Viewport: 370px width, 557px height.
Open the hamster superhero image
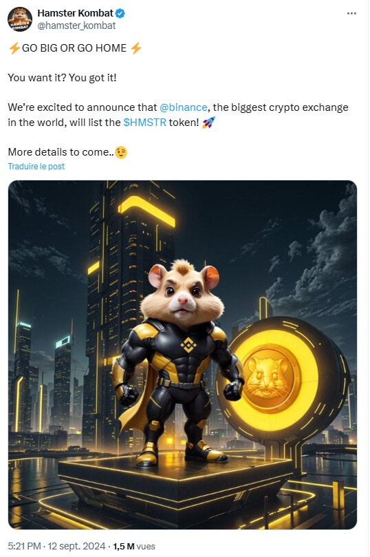click(x=182, y=355)
